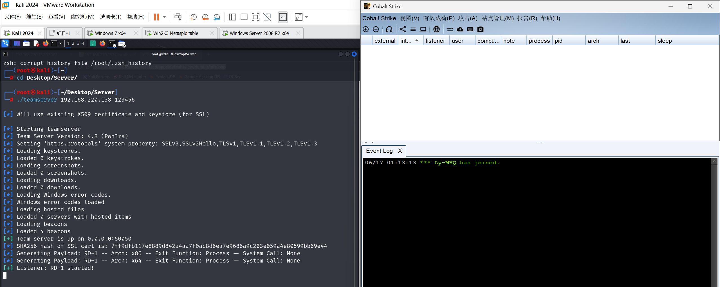The width and height of the screenshot is (720, 287).
Task: Click the green archive app taskbar icon
Action: click(93, 43)
